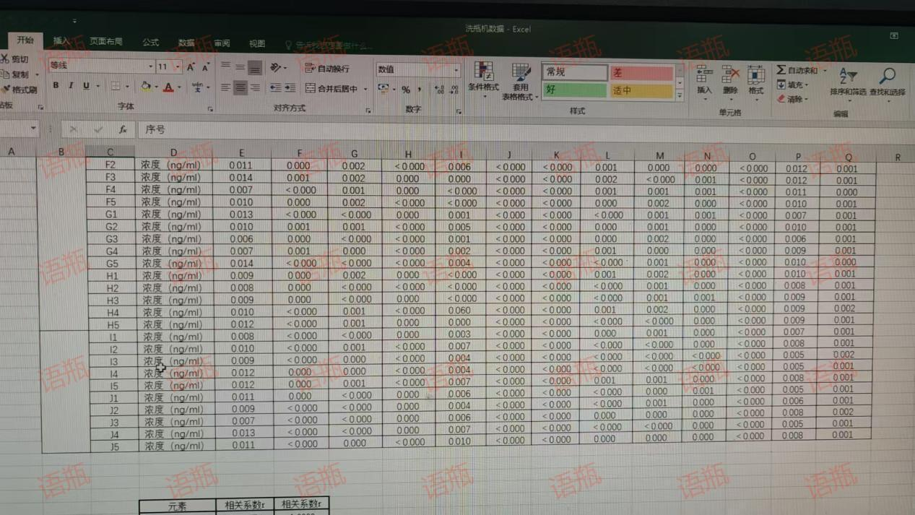Click the Format Painter (格式刷) icon
915x515 pixels.
(6, 90)
